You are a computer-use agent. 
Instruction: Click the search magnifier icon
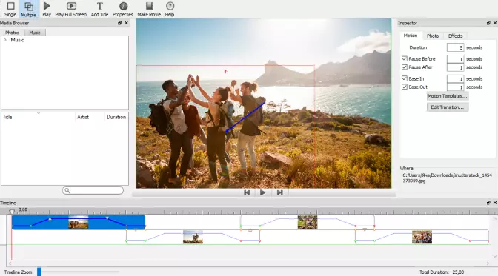point(67,190)
